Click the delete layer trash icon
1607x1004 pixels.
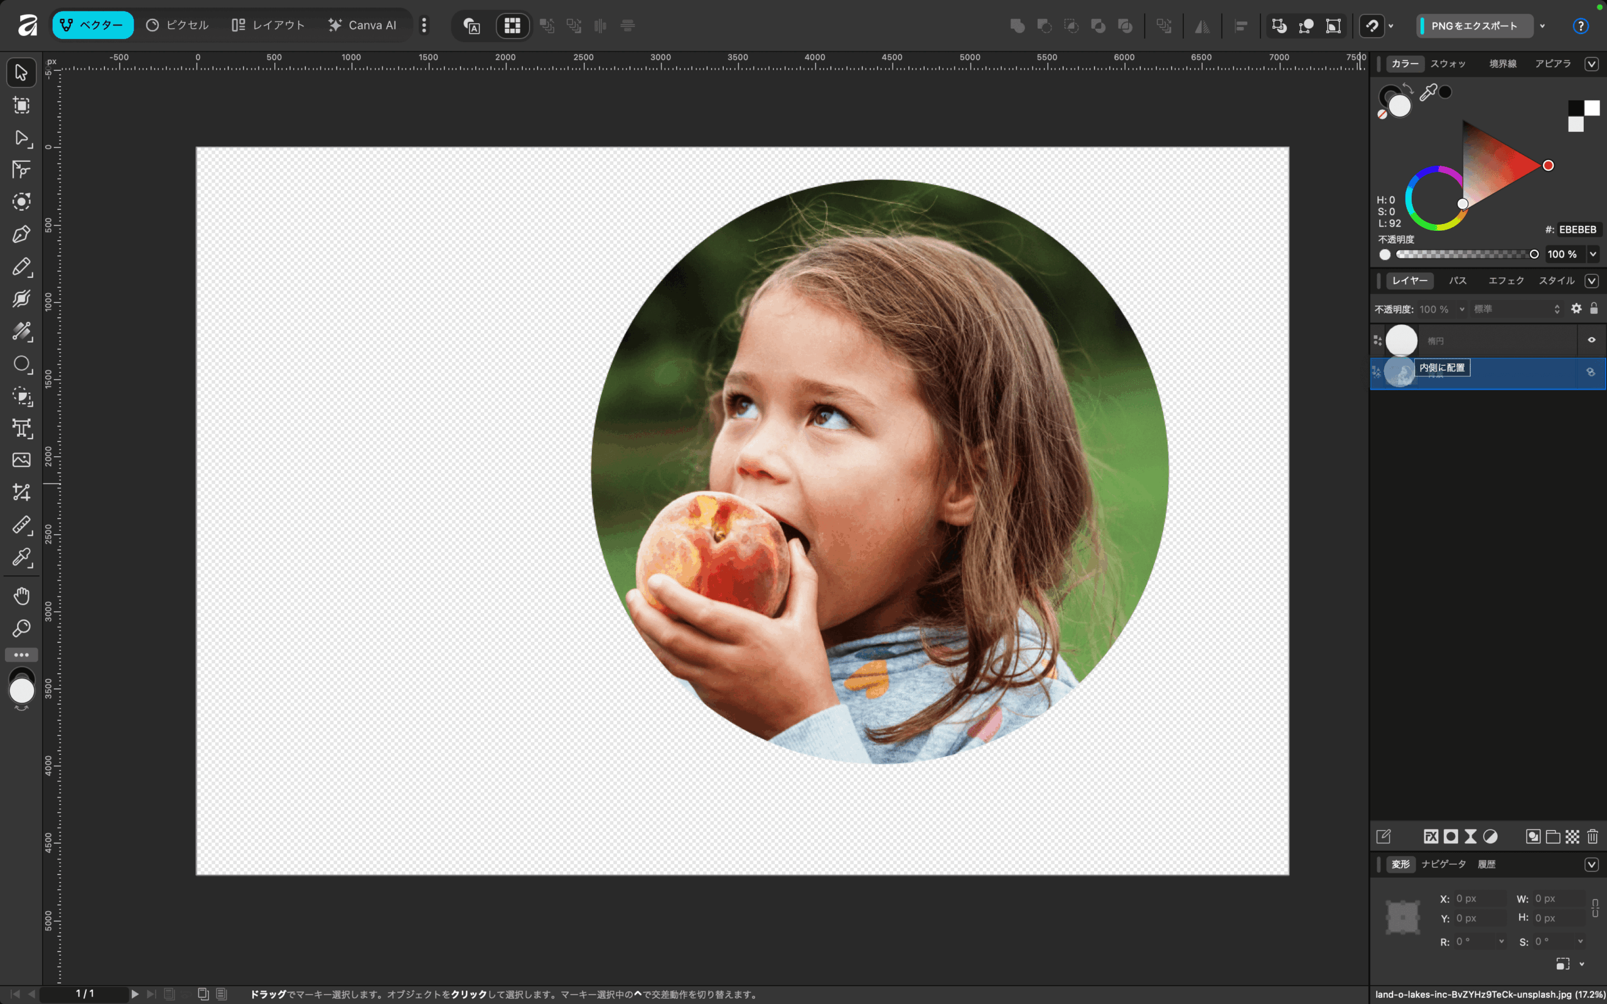click(1593, 836)
